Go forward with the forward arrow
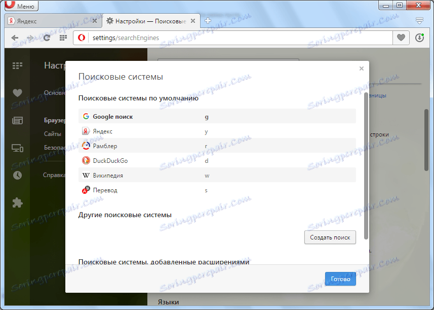The width and height of the screenshot is (434, 310). pos(30,38)
